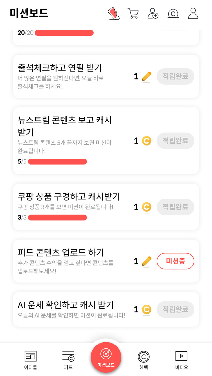Open the shopping cart icon

click(x=133, y=14)
